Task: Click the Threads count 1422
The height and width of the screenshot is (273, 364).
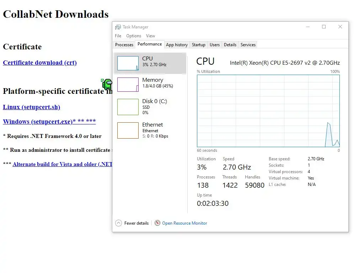Action: (x=230, y=185)
